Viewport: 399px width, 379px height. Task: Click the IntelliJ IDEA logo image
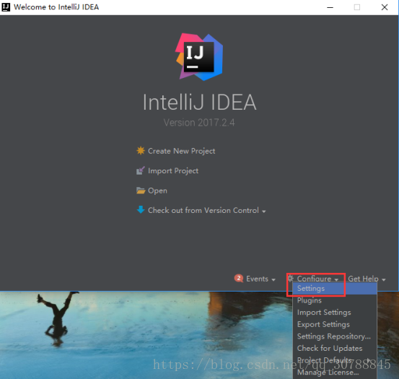tap(199, 57)
